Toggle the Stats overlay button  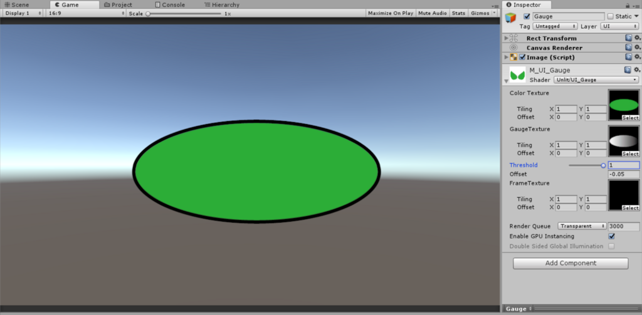[458, 13]
